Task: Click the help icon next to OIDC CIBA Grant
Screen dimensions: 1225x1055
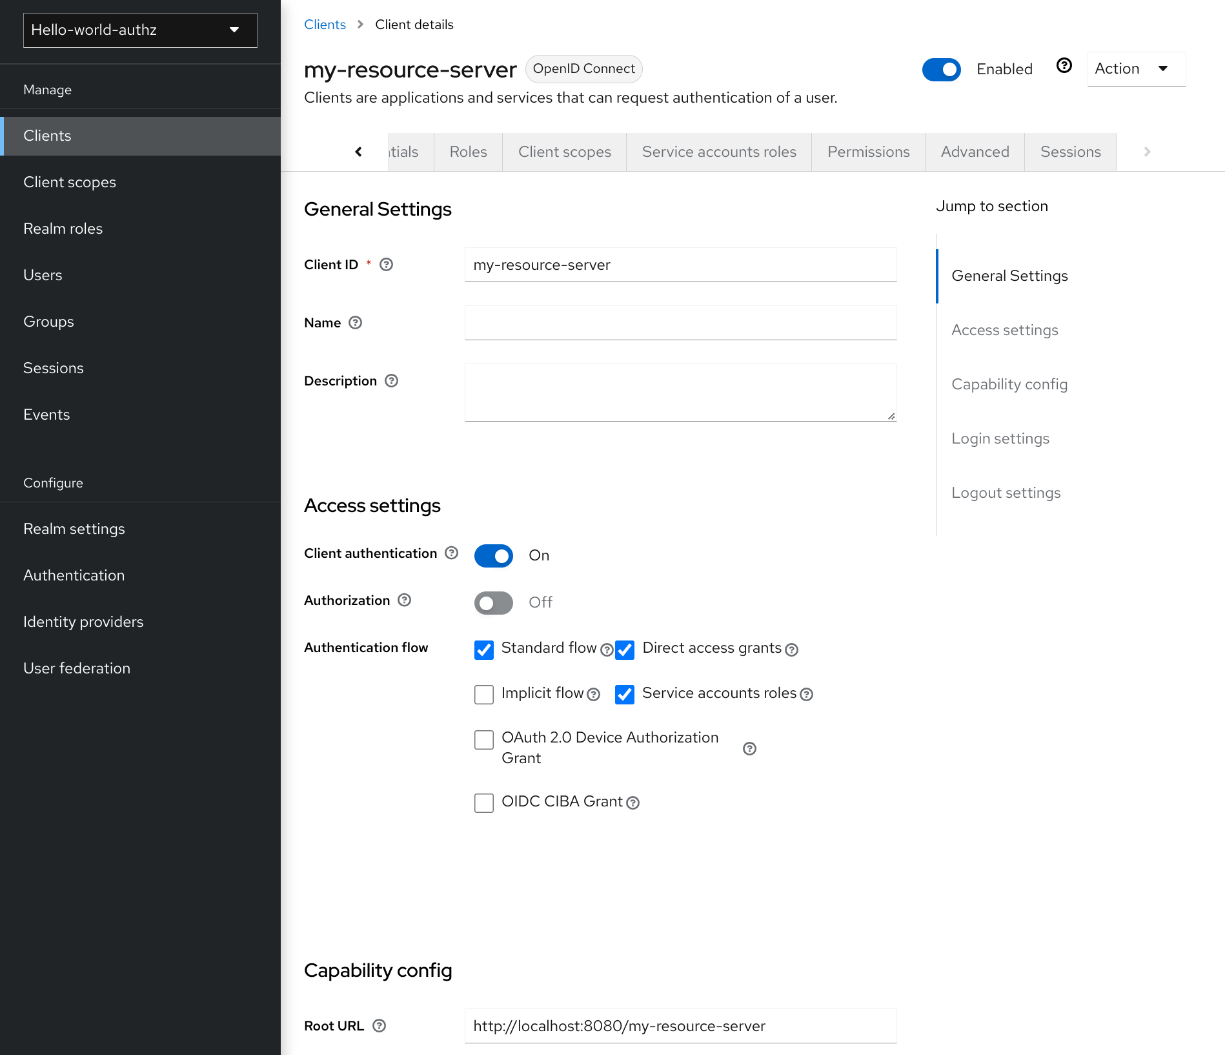Action: [633, 803]
